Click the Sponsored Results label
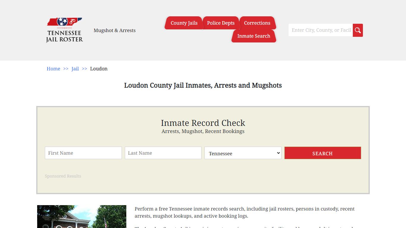The height and width of the screenshot is (228, 406). pyautogui.click(x=63, y=176)
